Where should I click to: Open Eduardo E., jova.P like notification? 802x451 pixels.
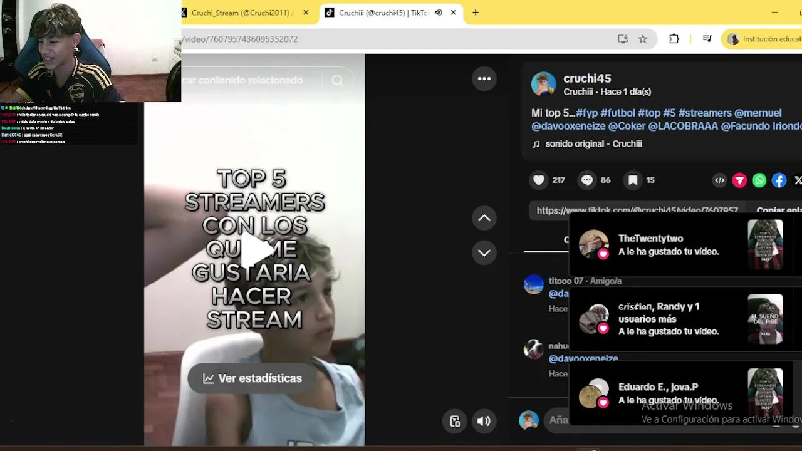click(x=685, y=393)
